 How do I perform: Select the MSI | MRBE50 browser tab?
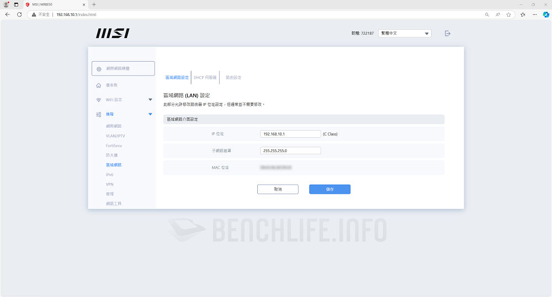pyautogui.click(x=55, y=4)
